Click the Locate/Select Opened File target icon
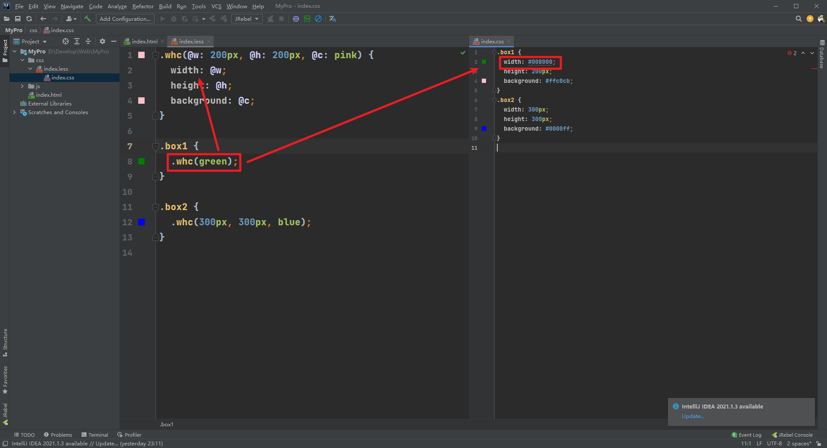The image size is (827, 448). point(66,41)
